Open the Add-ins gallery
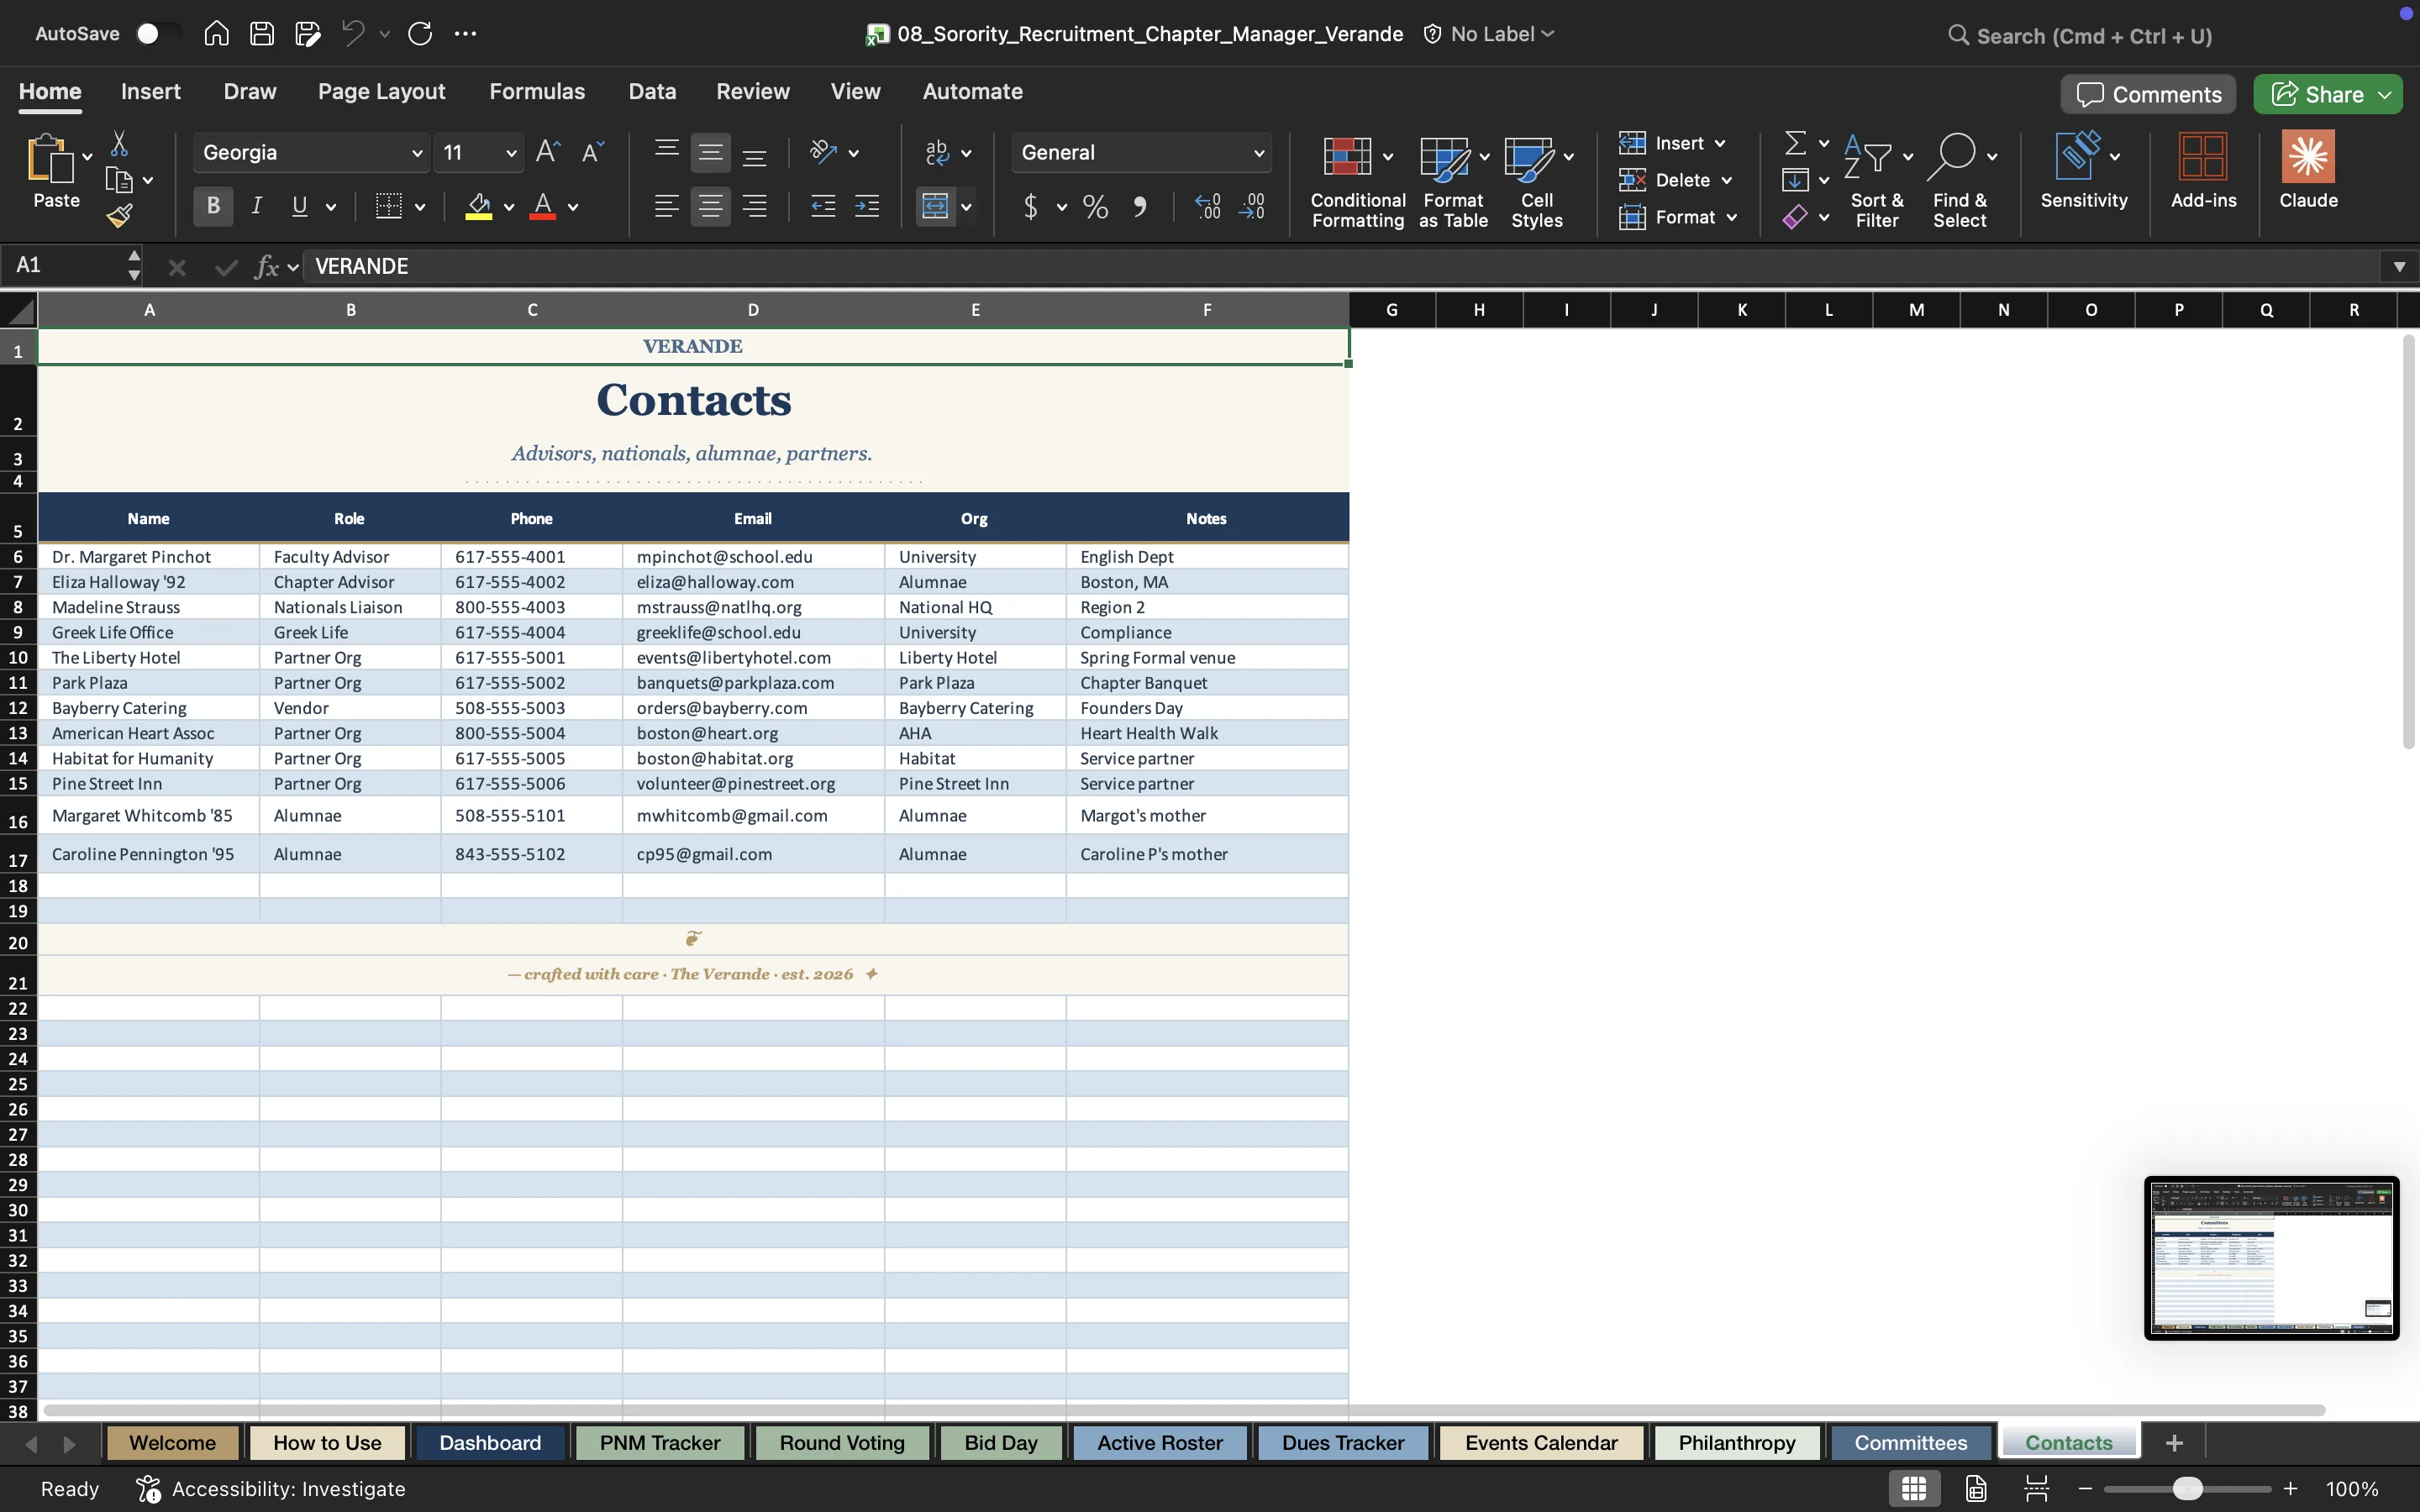The height and width of the screenshot is (1512, 2420). pos(2203,170)
